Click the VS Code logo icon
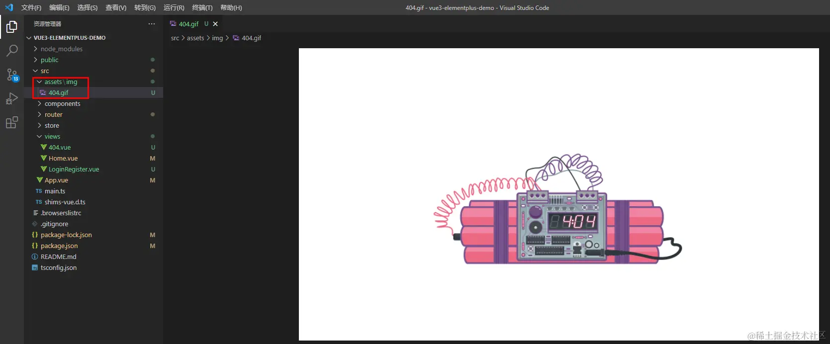This screenshot has height=344, width=830. 9,7
